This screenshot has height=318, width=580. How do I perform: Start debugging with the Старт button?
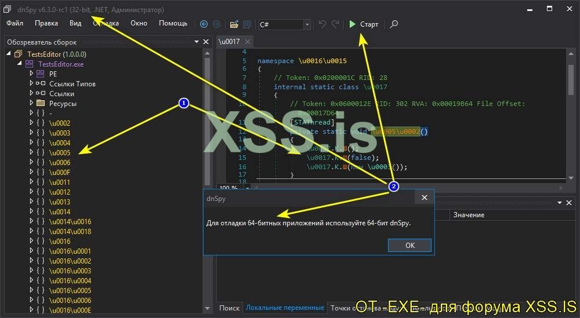tap(364, 24)
